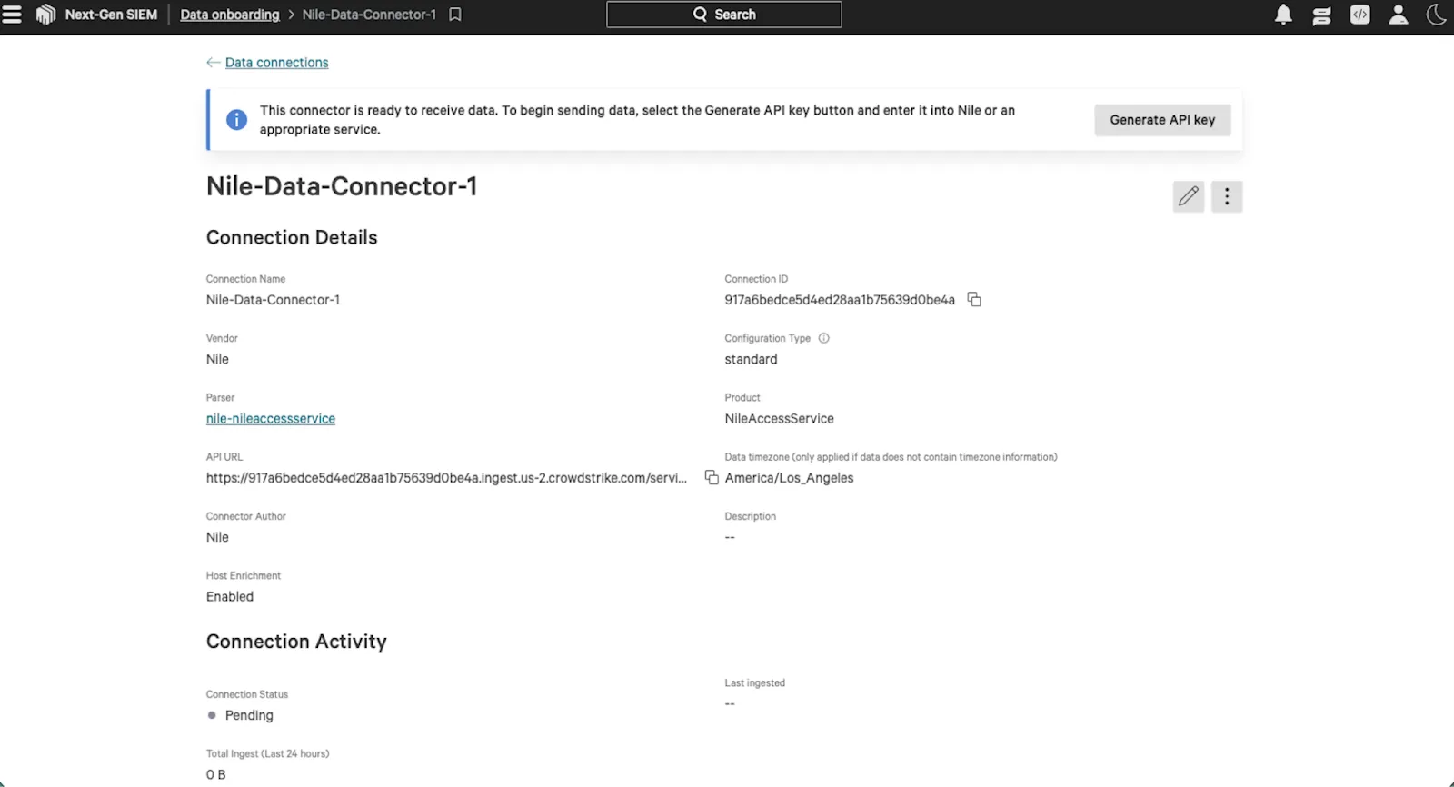
Task: Open the nile-nileaccessservice parser link
Action: [x=271, y=419]
